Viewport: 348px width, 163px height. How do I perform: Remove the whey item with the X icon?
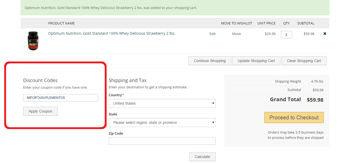click(x=325, y=34)
